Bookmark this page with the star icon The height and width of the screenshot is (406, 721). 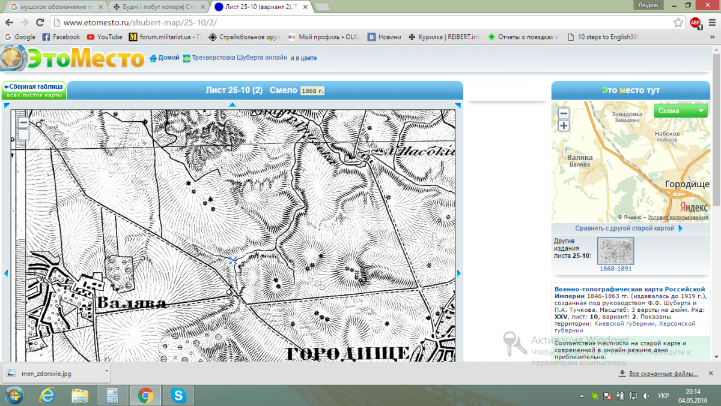coord(678,23)
